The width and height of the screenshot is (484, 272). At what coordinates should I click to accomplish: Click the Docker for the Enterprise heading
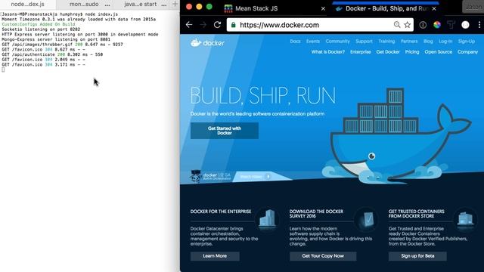221,212
